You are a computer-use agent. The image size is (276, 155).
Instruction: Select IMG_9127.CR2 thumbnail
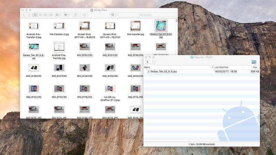(59, 68)
